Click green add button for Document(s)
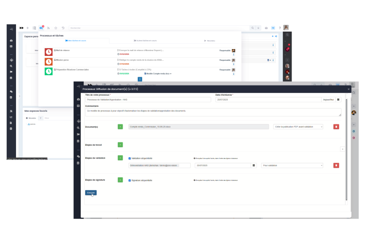The image size is (365, 243). (120, 127)
